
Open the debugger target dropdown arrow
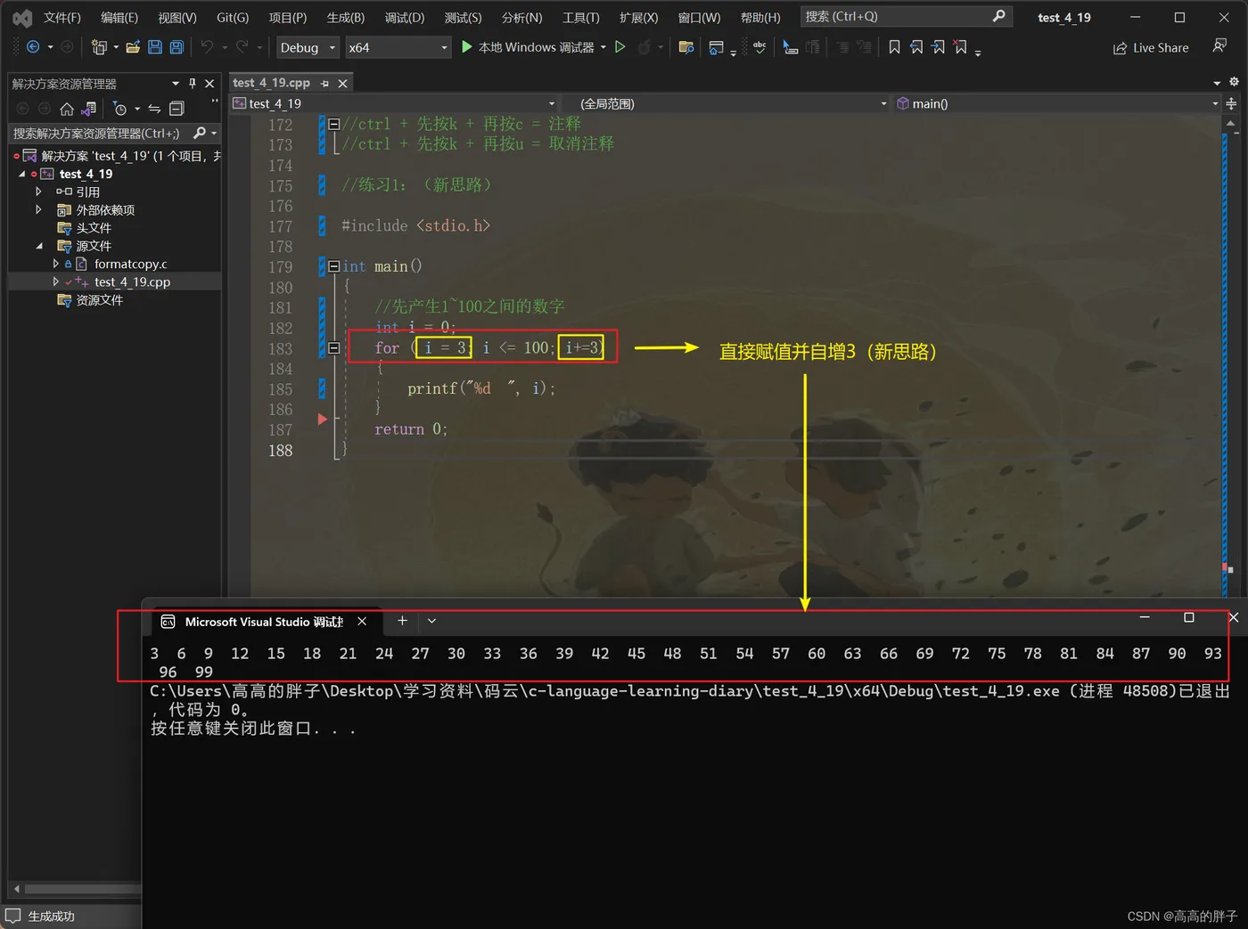pos(603,47)
